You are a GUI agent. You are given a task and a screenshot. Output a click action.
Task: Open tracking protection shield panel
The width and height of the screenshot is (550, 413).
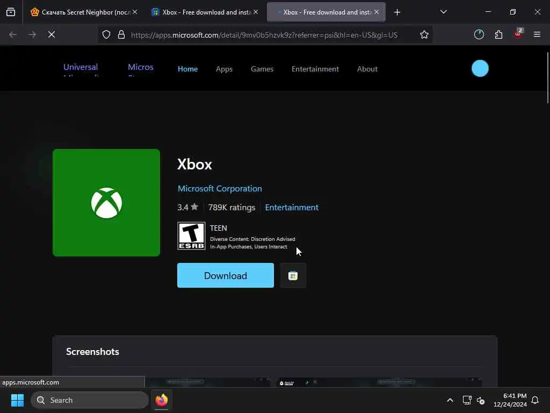tap(106, 34)
